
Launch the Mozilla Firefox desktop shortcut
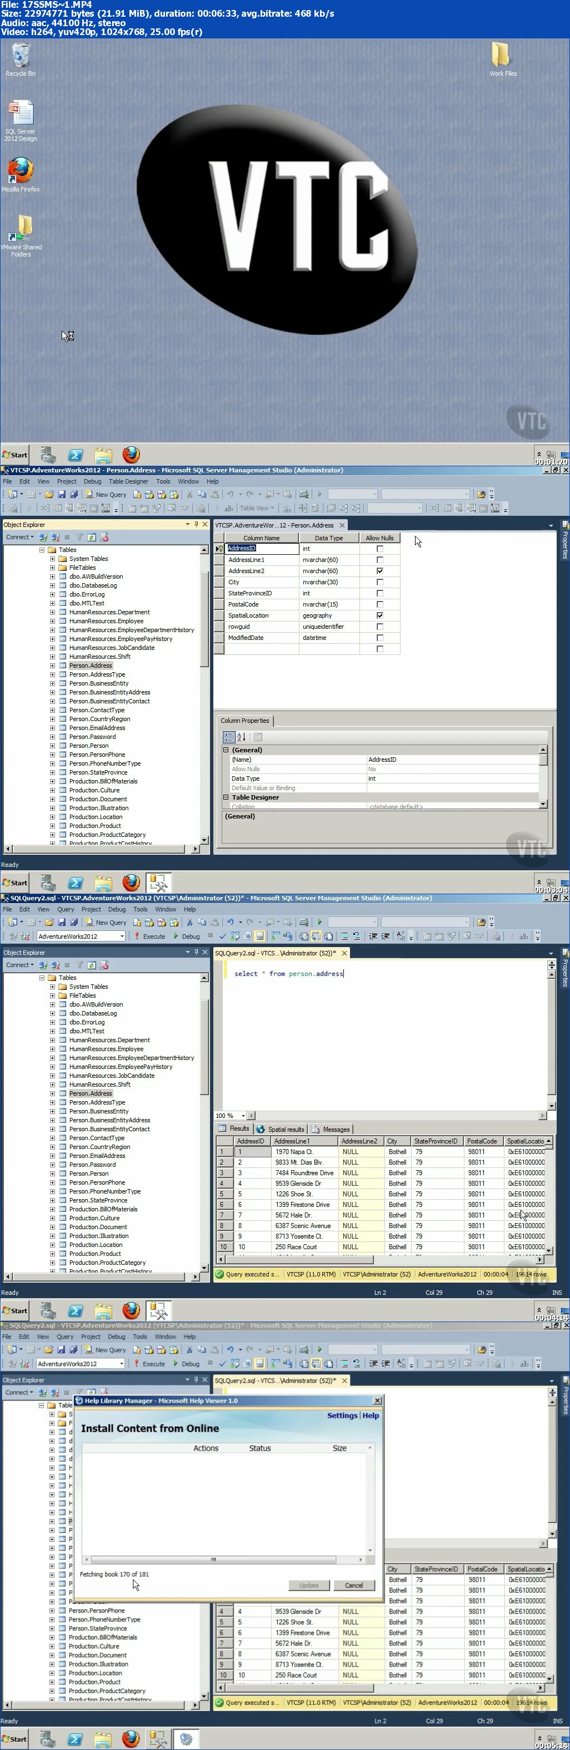tap(21, 175)
